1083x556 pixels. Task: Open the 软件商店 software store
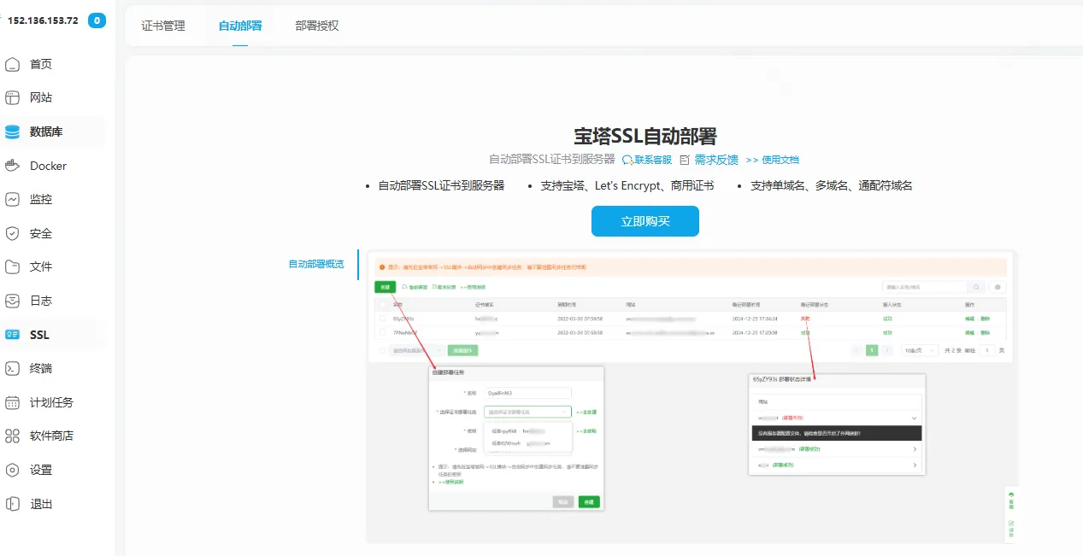tap(51, 436)
